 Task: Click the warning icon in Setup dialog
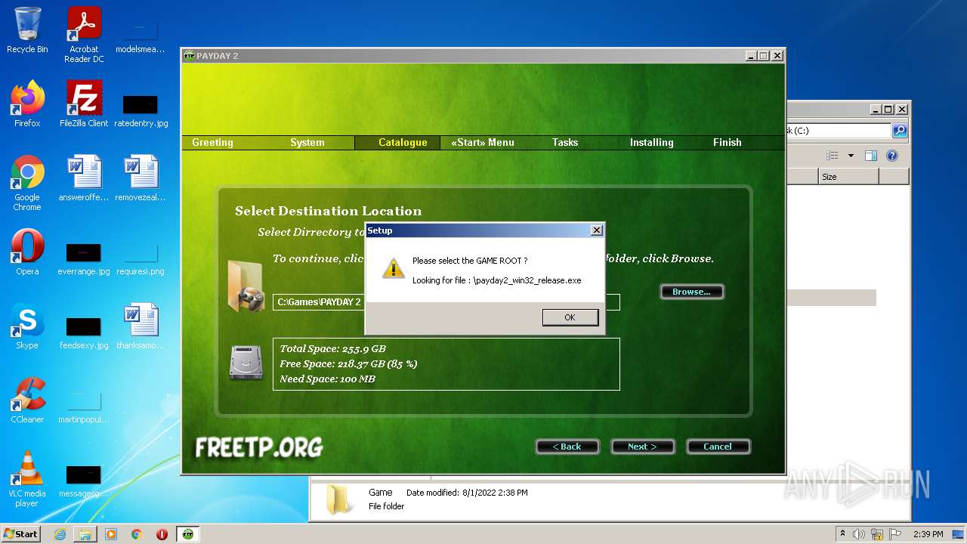point(393,268)
